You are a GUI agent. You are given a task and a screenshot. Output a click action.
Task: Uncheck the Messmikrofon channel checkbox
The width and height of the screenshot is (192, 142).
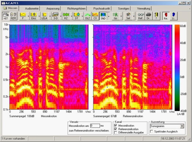(x=115, y=125)
